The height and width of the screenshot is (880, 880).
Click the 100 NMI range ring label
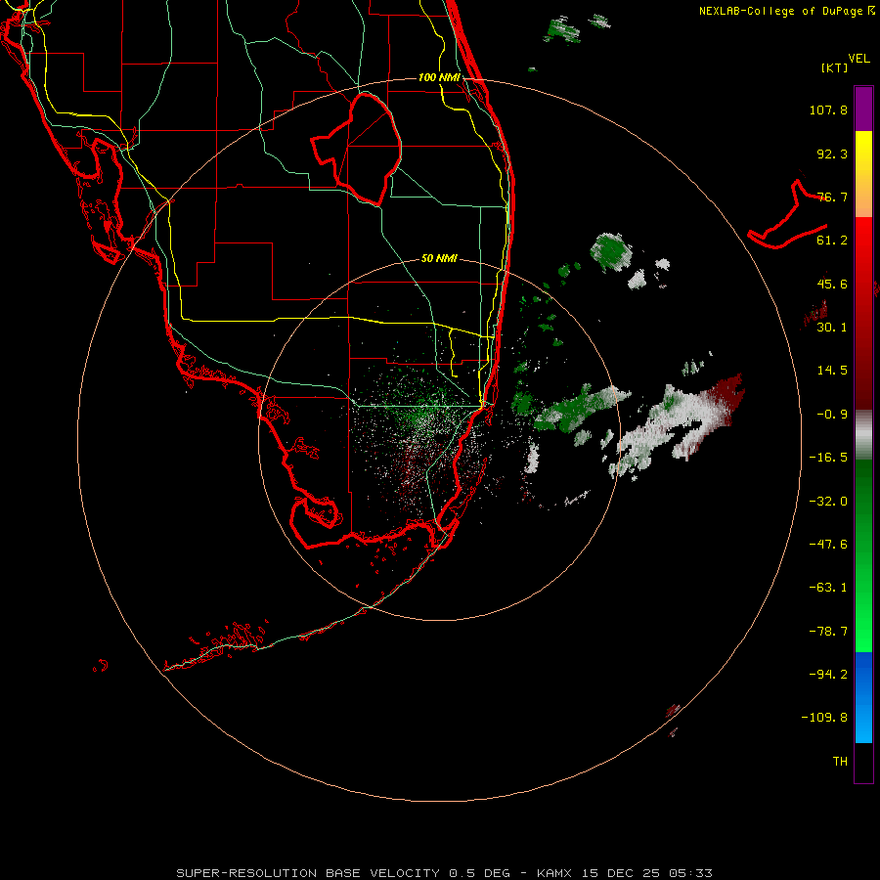click(439, 77)
